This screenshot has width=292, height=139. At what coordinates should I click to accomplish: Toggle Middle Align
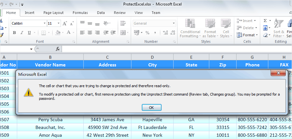point(90,23)
